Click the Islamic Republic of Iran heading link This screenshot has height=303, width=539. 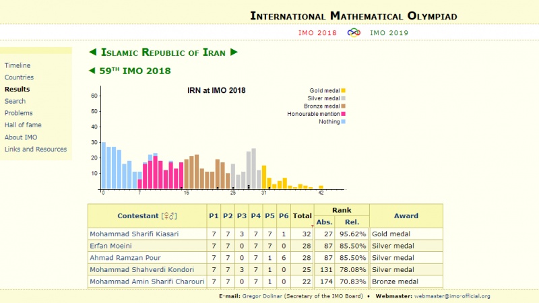coord(163,53)
